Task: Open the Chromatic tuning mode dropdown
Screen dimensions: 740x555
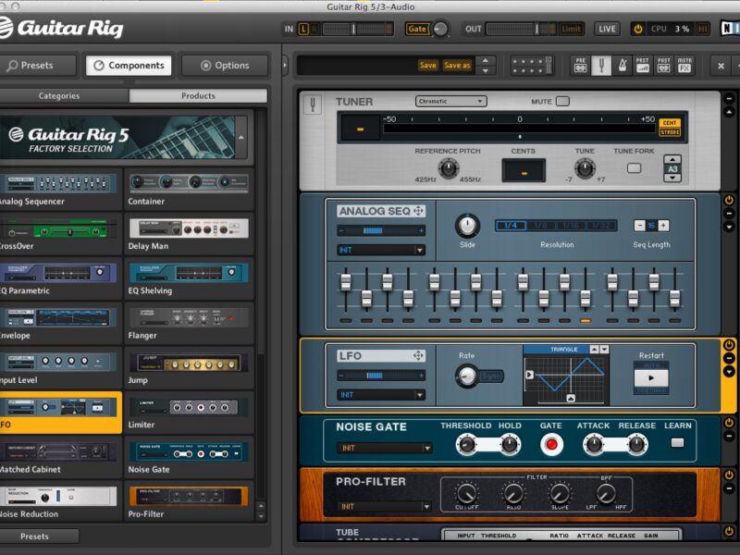Action: pos(451,102)
